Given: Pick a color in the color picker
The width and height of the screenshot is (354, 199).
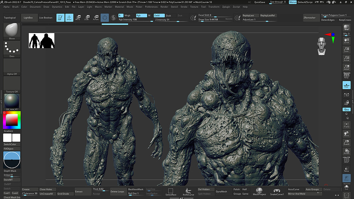Looking at the screenshot, I should click(x=12, y=120).
